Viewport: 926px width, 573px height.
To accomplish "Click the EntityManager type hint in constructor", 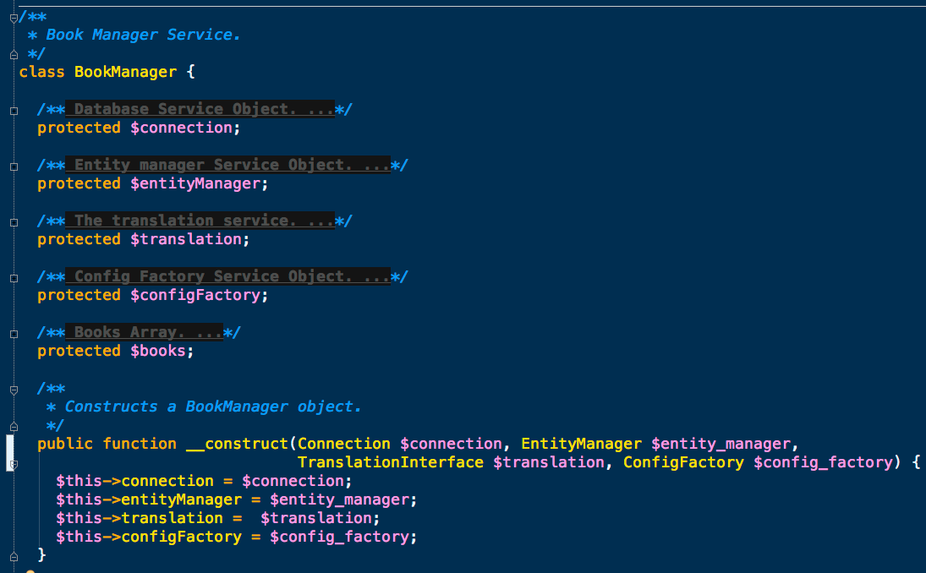I will pyautogui.click(x=581, y=444).
